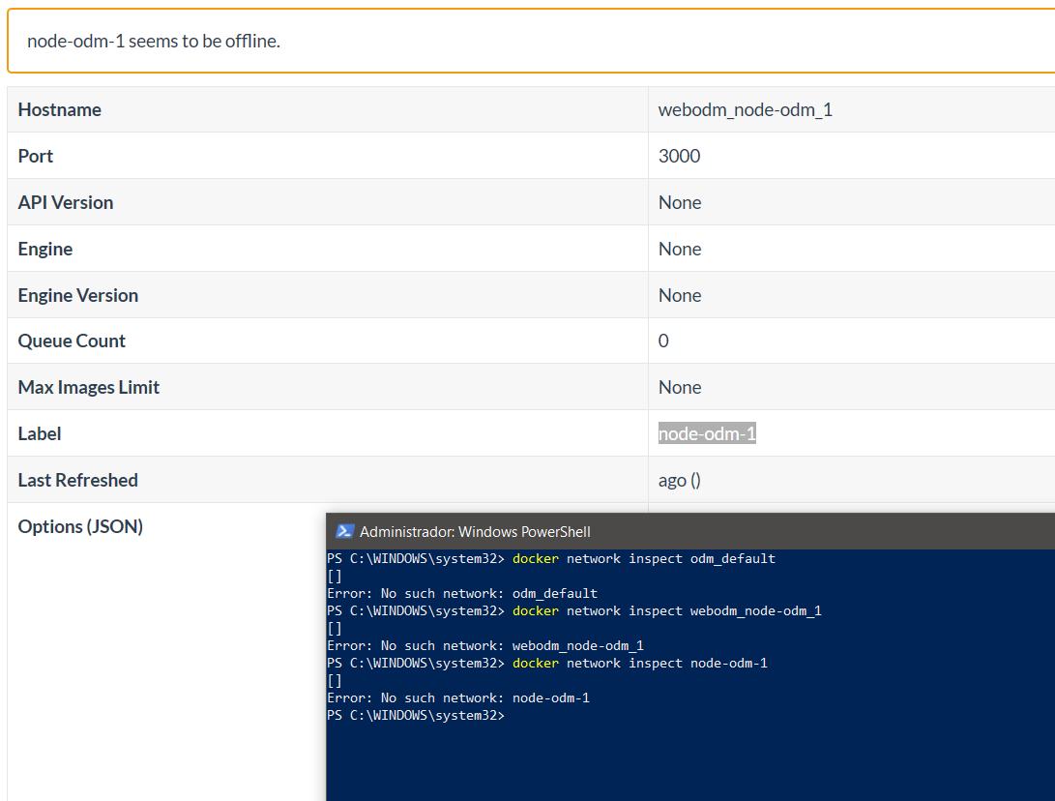
Task: Click the Engine Version 'None' value
Action: [x=680, y=295]
